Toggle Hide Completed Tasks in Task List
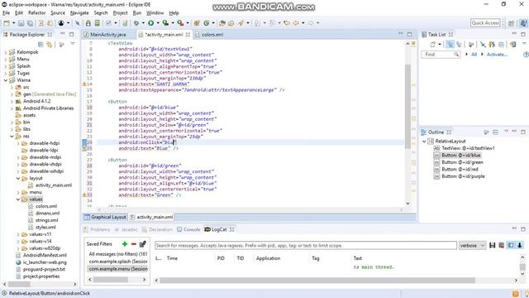The width and height of the screenshot is (529, 298). click(x=483, y=44)
